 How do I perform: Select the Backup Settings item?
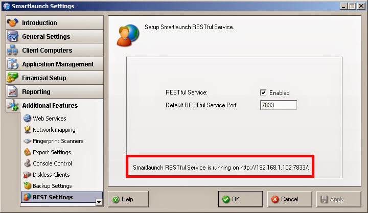point(48,186)
